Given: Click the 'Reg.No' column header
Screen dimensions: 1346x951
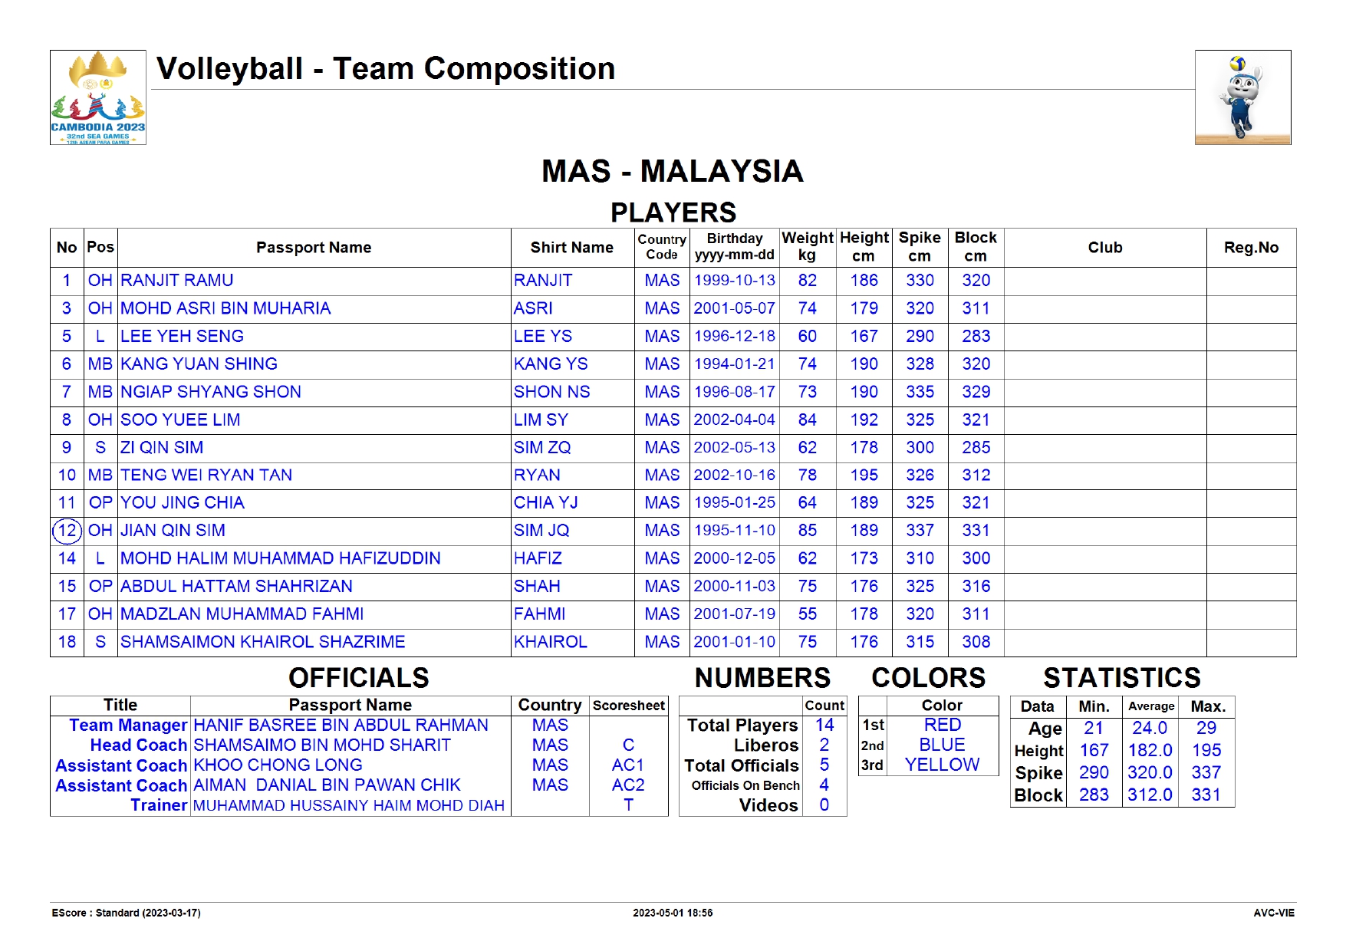Looking at the screenshot, I should (1251, 248).
